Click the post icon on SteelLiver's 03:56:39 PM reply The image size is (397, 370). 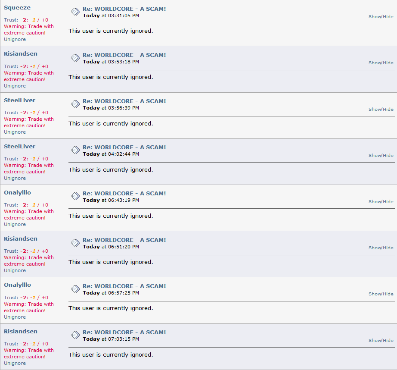75,104
